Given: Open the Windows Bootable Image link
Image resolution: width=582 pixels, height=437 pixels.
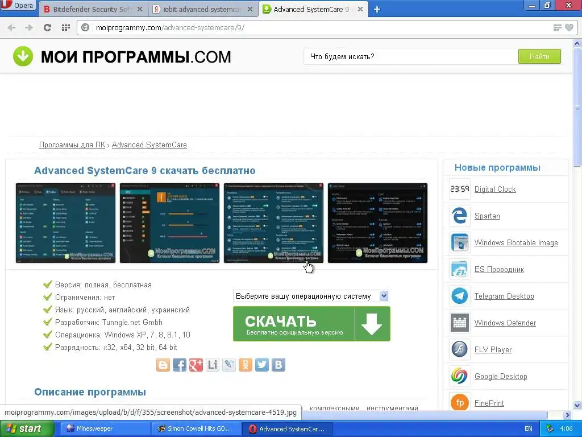Looking at the screenshot, I should [x=516, y=242].
